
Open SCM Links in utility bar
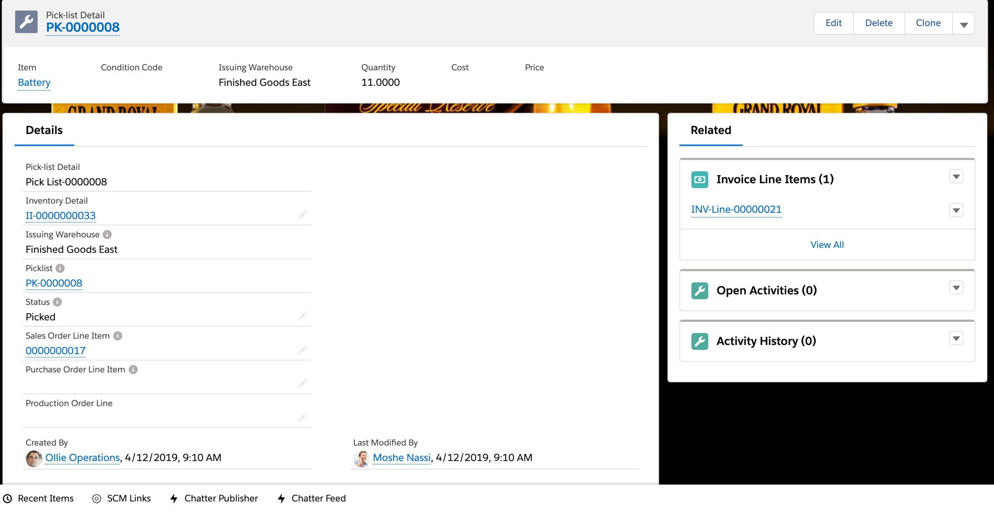tap(121, 498)
